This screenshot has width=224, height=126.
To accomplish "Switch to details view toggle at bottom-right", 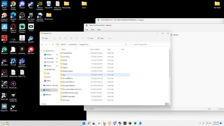I will (166, 104).
